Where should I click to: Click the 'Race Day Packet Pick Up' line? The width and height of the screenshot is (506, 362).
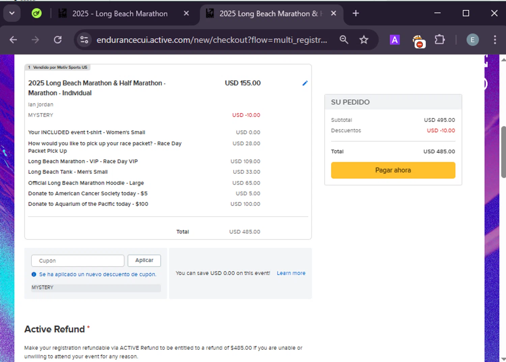click(105, 147)
